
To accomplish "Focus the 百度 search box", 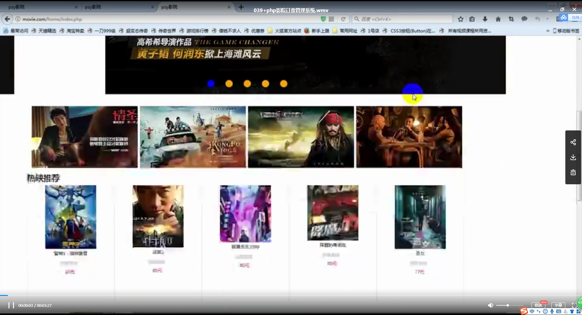I will tap(403, 19).
